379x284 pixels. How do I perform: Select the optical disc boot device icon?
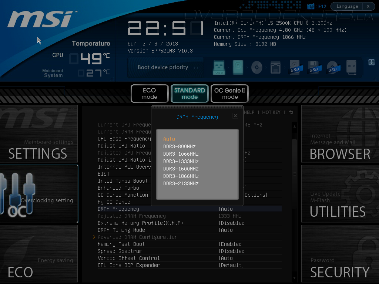[257, 67]
